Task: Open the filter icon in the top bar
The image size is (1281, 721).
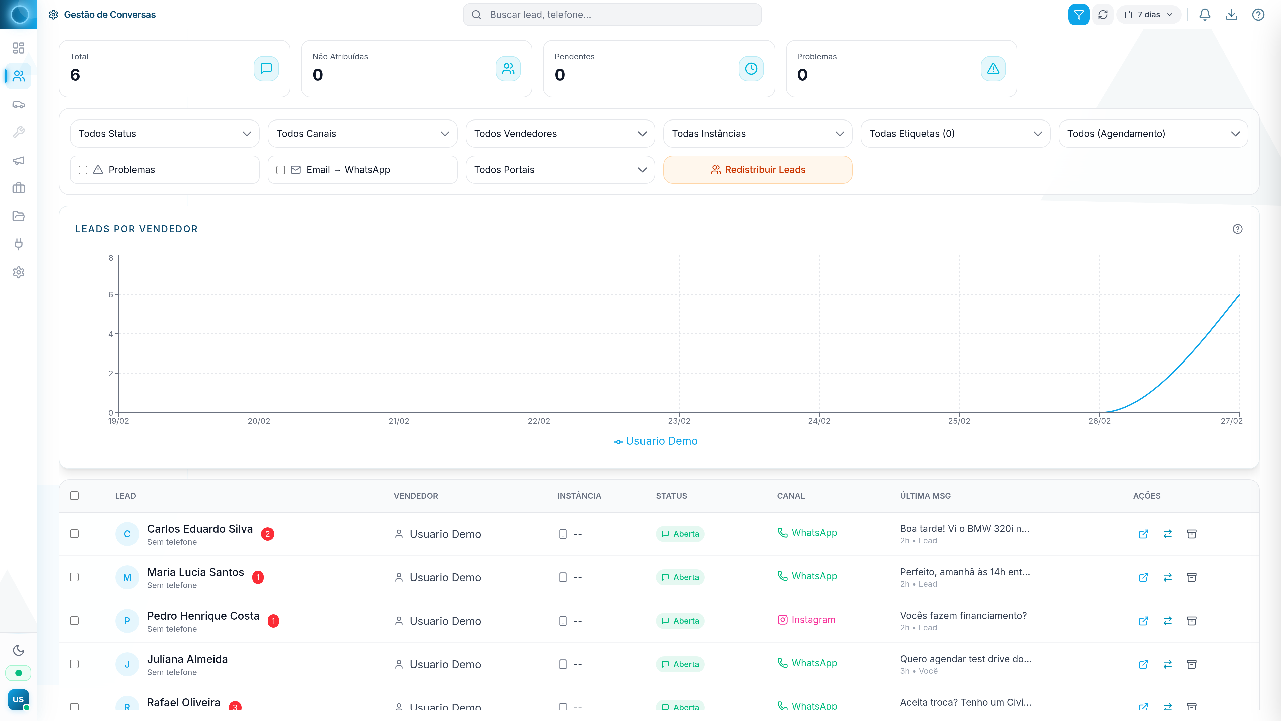Action: click(x=1078, y=14)
